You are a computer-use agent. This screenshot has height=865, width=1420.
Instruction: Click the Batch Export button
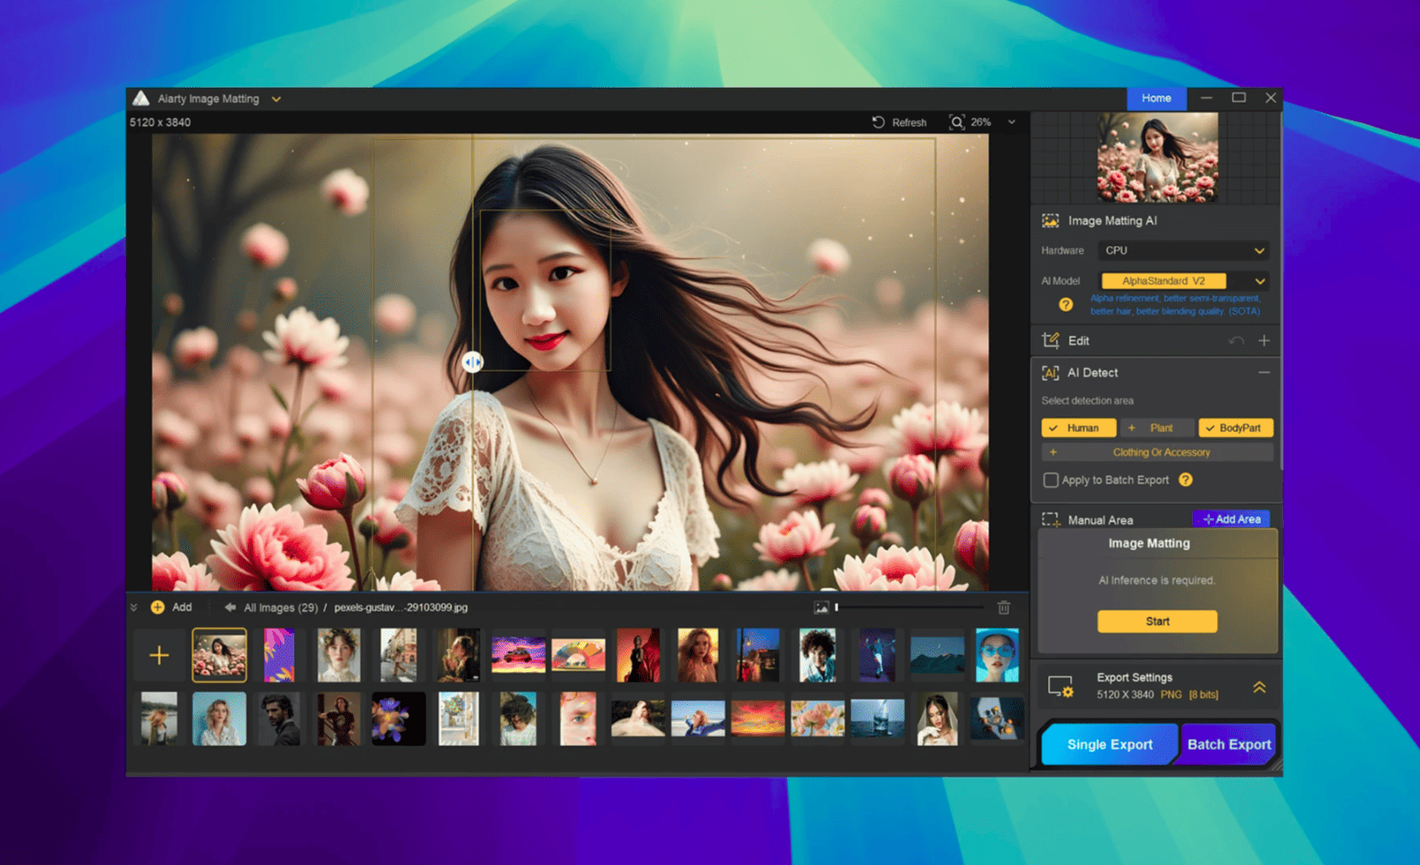[1229, 744]
